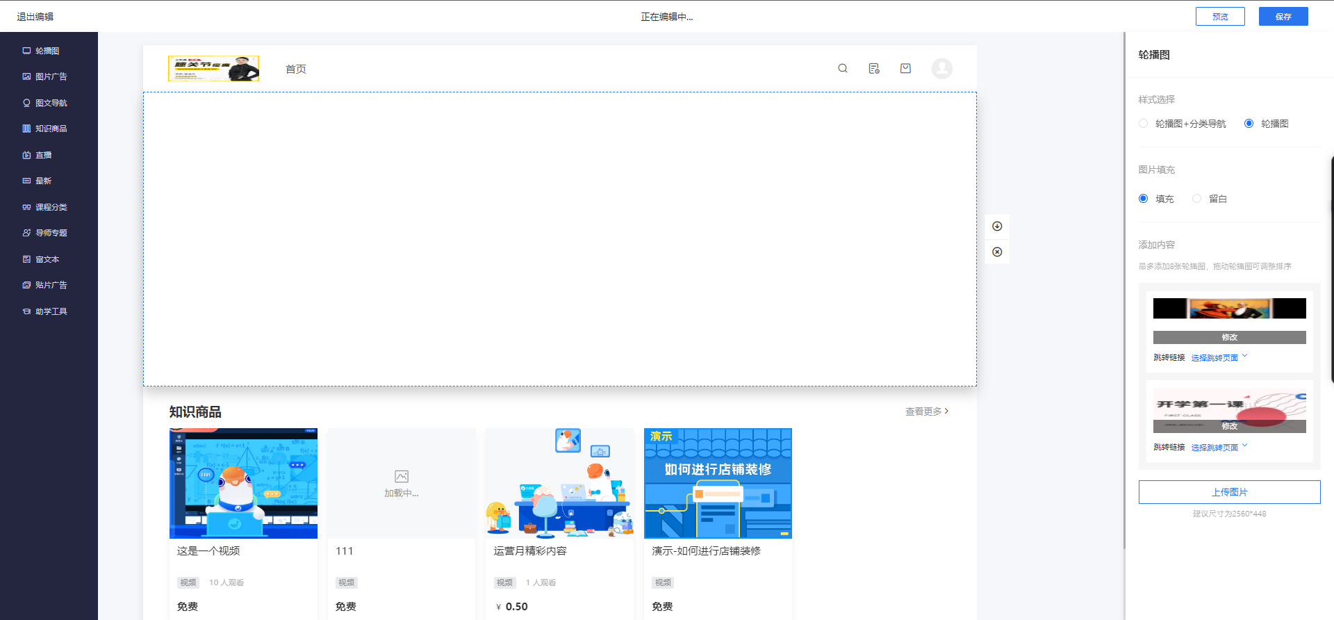Select the 轮播图+分类导航 style radio

(1144, 124)
